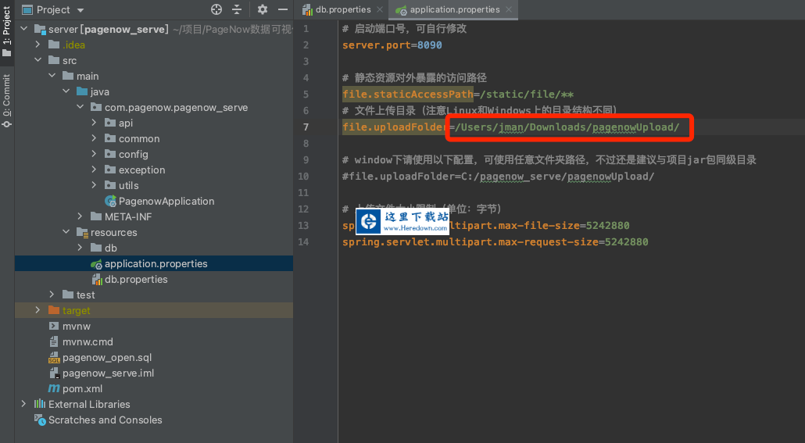Open the Commit tool window tab

point(6,95)
